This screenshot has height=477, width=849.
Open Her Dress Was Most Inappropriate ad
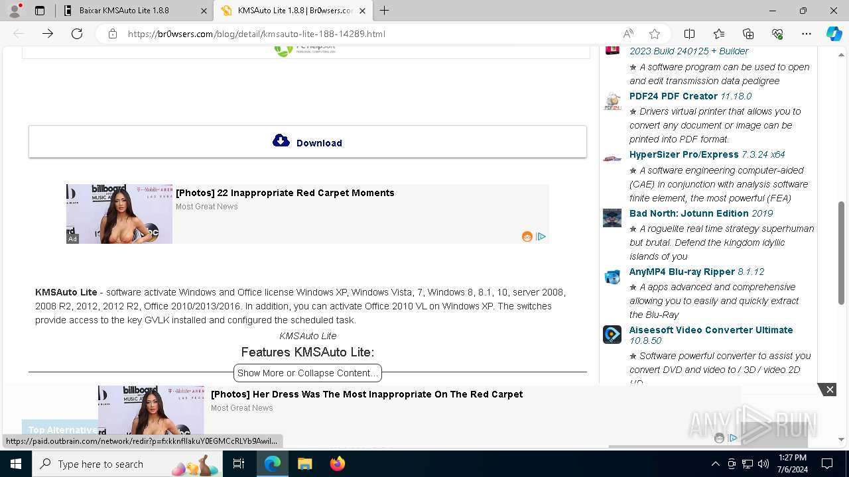pyautogui.click(x=367, y=394)
